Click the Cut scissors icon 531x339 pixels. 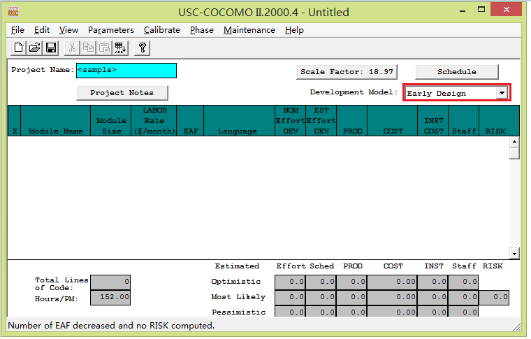coord(72,48)
